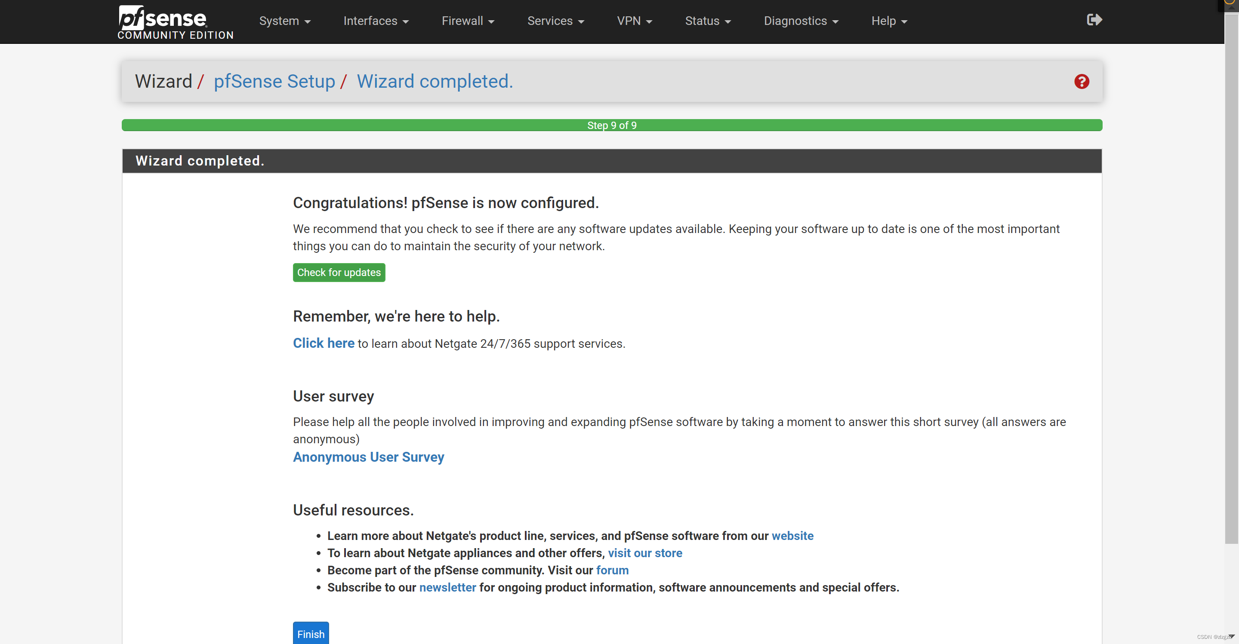Visit the Netgate website link

792,536
